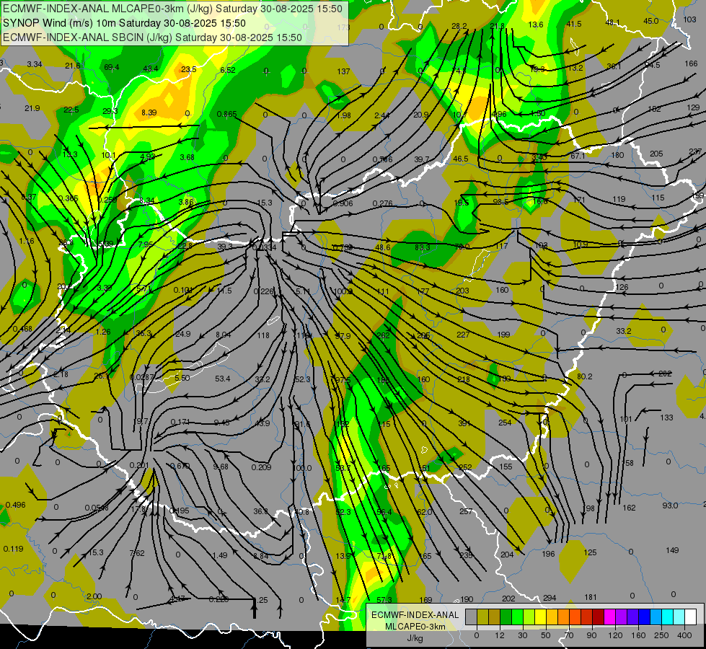The height and width of the screenshot is (649, 706).
Task: Click the '250' tick label on legend
Action: pyautogui.click(x=661, y=635)
